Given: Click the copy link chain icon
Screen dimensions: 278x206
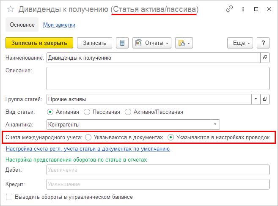Looking at the screenshot, I should point(230,9).
